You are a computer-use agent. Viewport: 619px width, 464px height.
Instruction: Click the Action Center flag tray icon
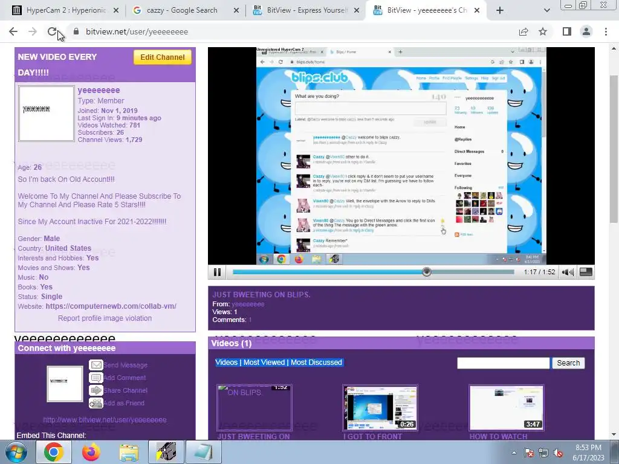529,453
